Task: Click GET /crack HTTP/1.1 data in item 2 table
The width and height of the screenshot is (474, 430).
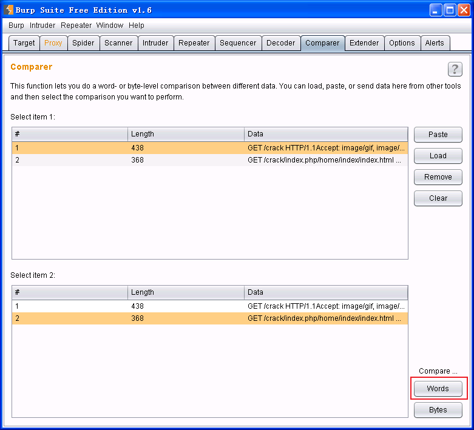Action: pyautogui.click(x=326, y=306)
